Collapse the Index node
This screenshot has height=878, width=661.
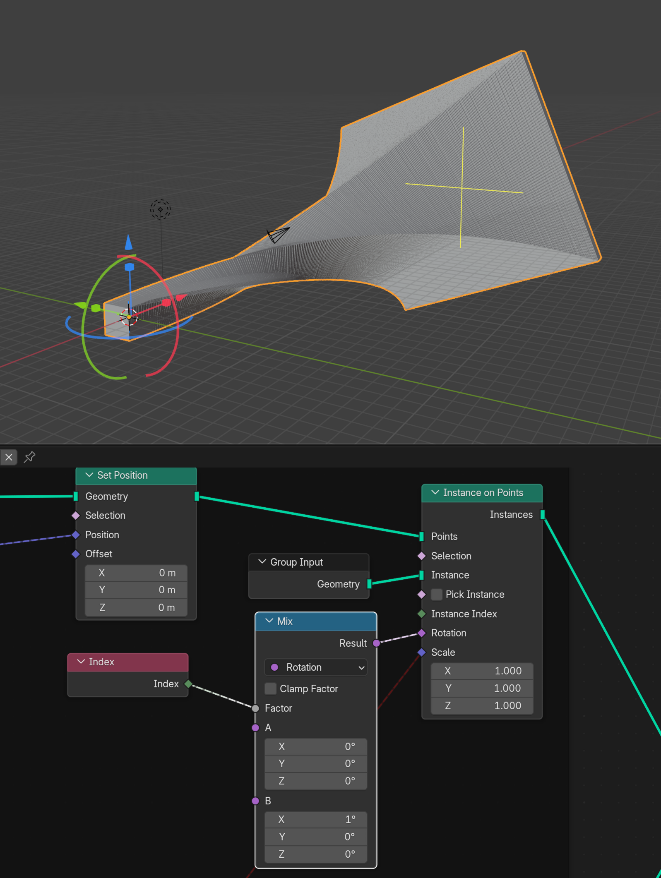81,661
